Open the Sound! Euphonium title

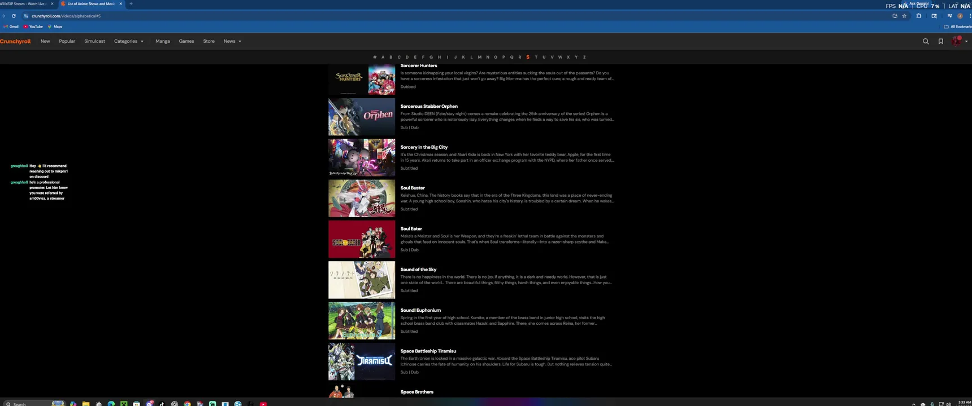coord(420,310)
